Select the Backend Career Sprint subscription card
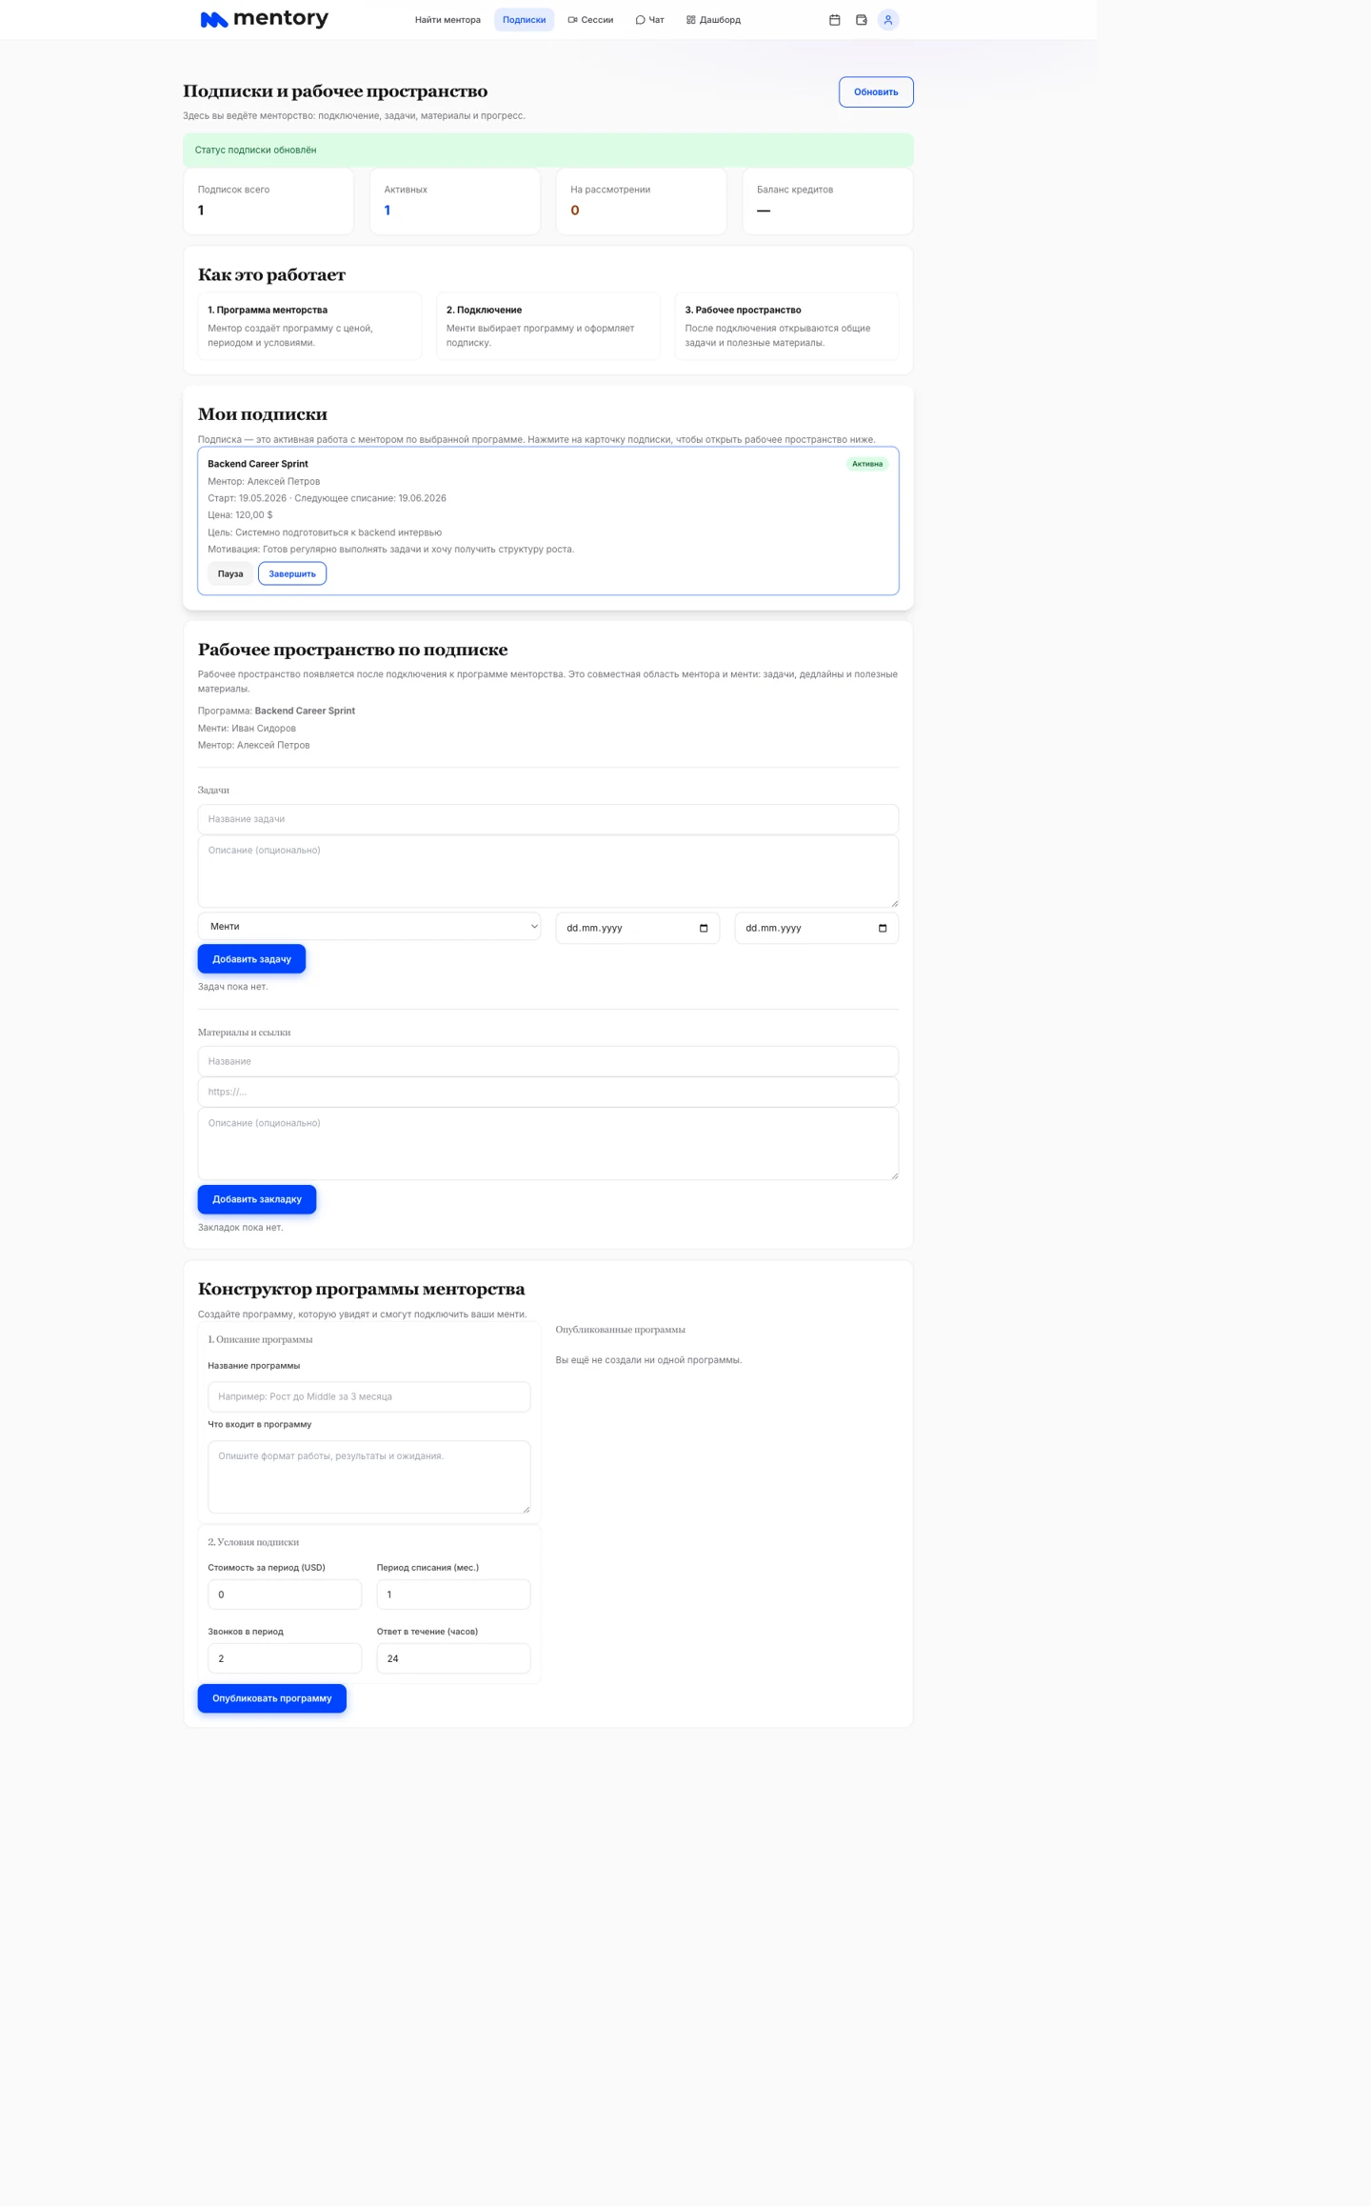1371x2206 pixels. point(548,521)
